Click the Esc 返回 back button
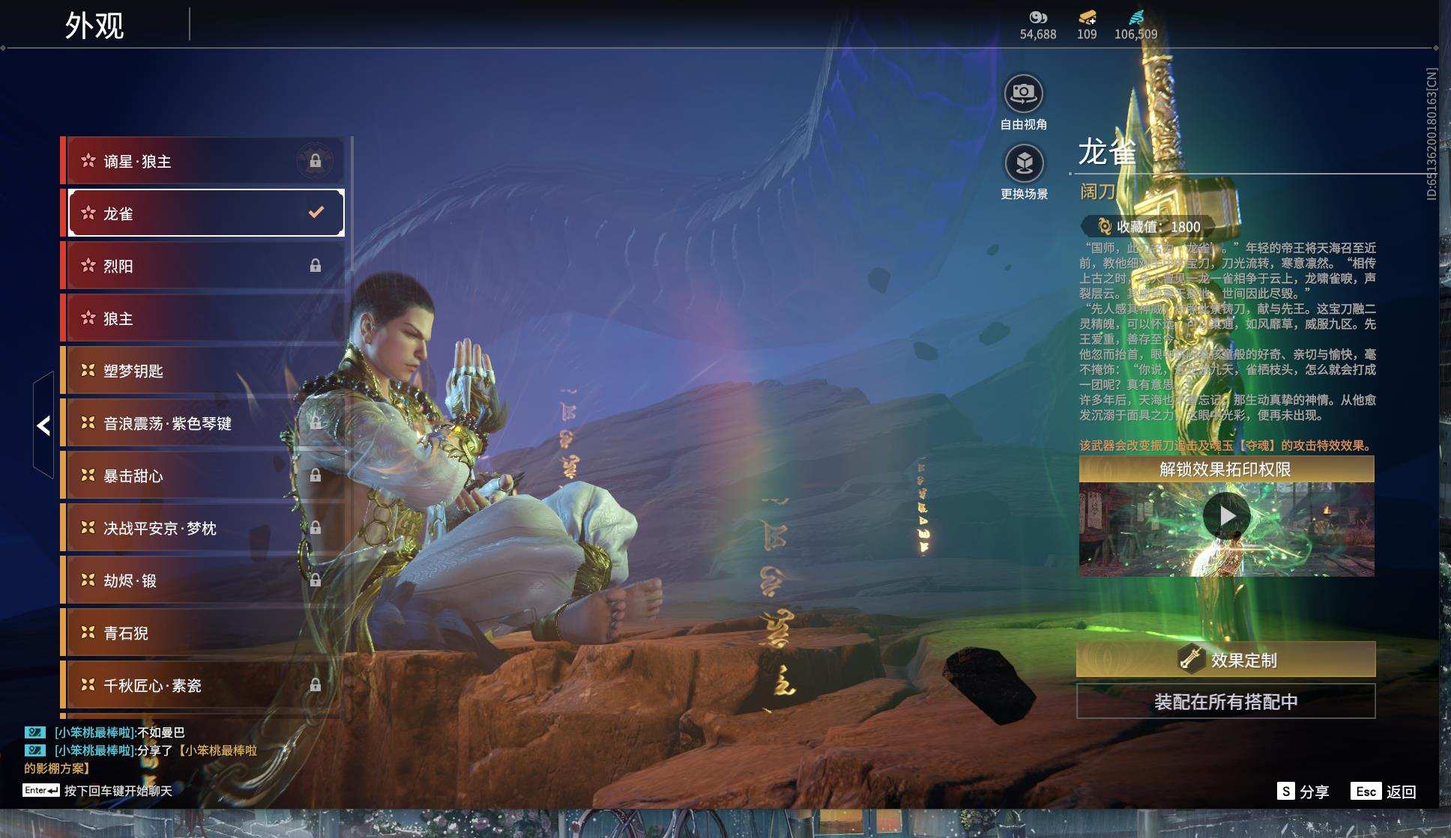1451x838 pixels. click(x=1384, y=792)
